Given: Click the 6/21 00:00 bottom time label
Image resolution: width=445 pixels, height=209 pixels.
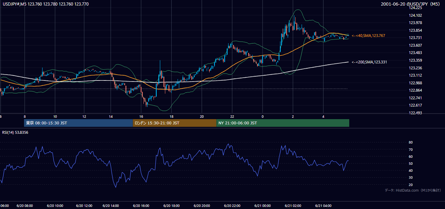Looking at the screenshot, I should tap(263, 206).
